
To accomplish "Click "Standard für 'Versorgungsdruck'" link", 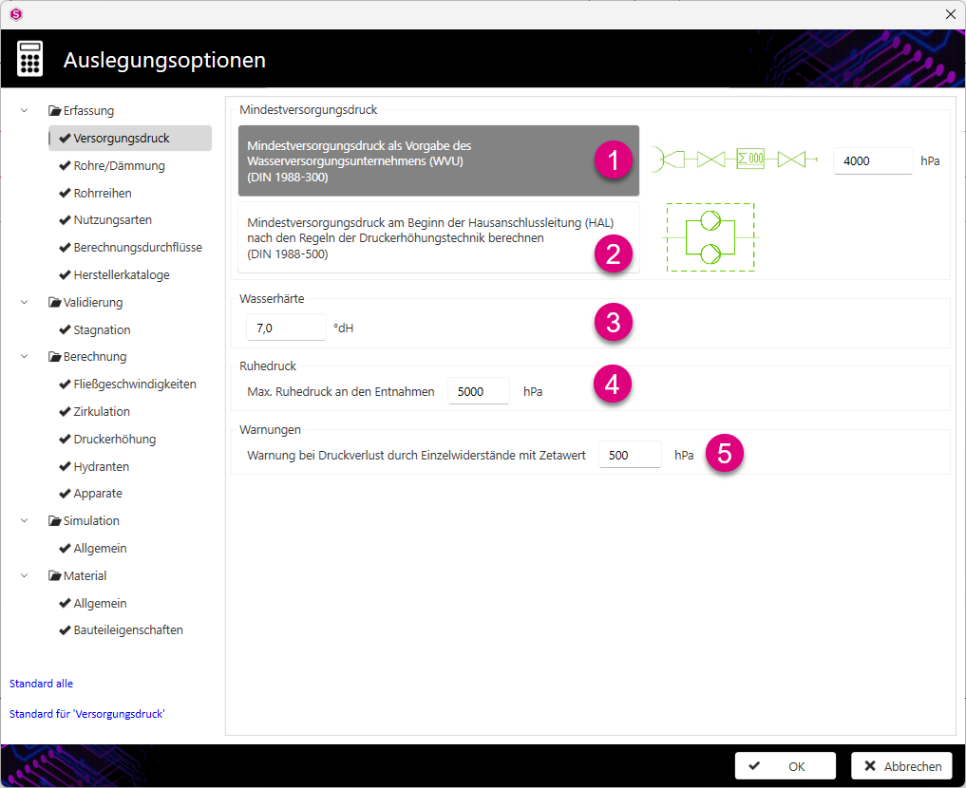I will 86,714.
